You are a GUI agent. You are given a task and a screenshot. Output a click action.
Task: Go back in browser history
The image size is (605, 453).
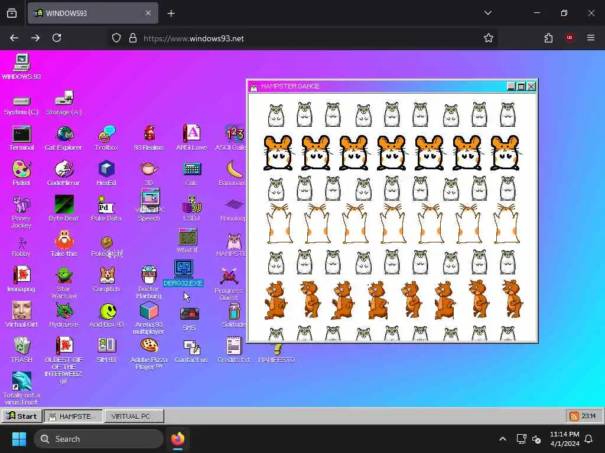(14, 38)
